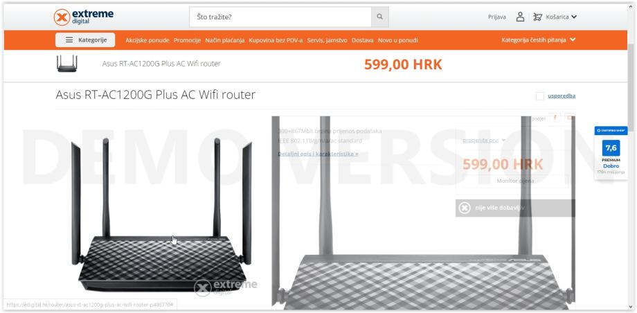Viewport: 637px width, 313px height.
Task: Tick the usporedba checkbox
Action: tap(540, 96)
